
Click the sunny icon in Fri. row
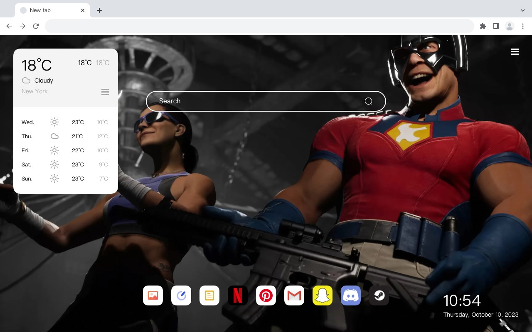pyautogui.click(x=54, y=150)
